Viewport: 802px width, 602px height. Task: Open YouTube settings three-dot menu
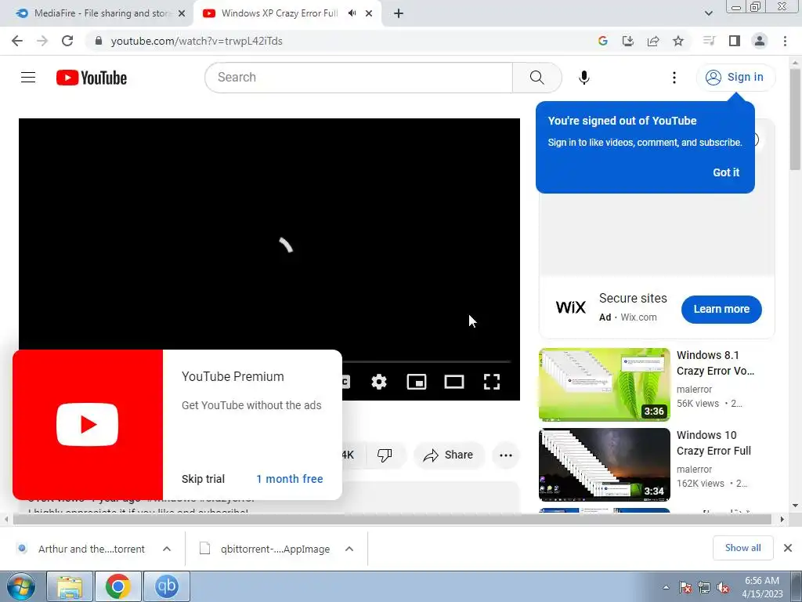(674, 78)
